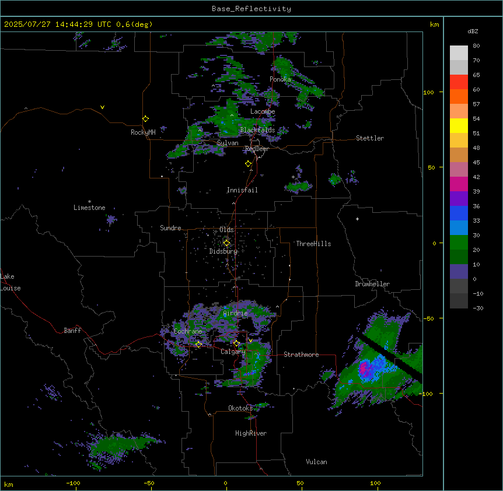Click the dBZ legend heading

tap(473, 31)
